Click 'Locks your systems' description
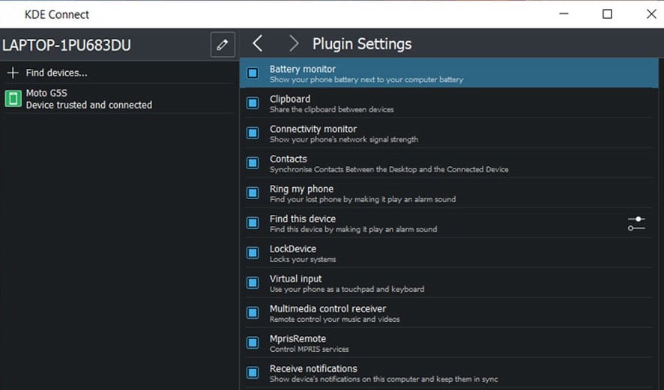 303,259
